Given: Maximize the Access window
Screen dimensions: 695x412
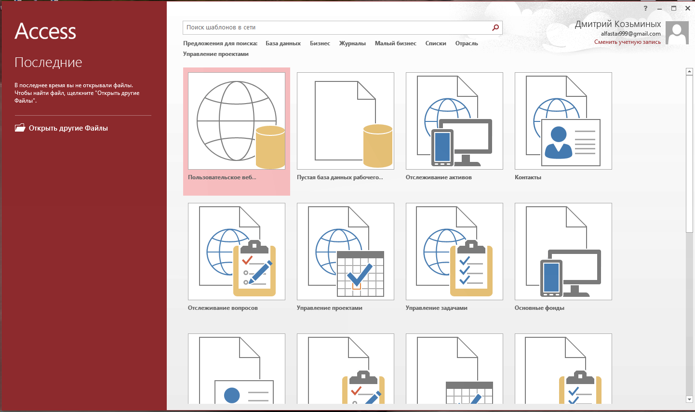Looking at the screenshot, I should [x=674, y=8].
